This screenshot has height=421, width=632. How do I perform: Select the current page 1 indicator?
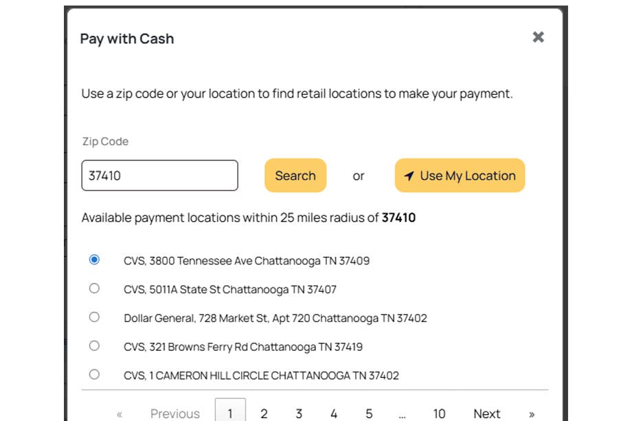click(231, 411)
